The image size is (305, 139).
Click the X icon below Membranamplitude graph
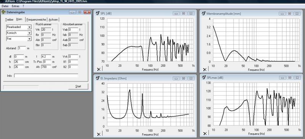click(205, 69)
